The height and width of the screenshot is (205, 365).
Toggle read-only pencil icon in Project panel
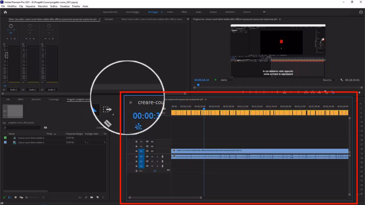tap(4, 197)
